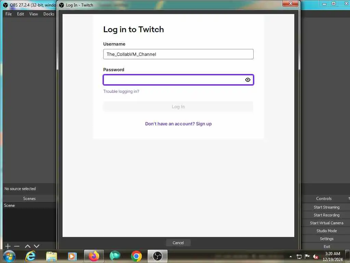Viewport: 350px width, 263px height.
Task: Open the teal chat bubble taskbar app
Action: tap(115, 256)
